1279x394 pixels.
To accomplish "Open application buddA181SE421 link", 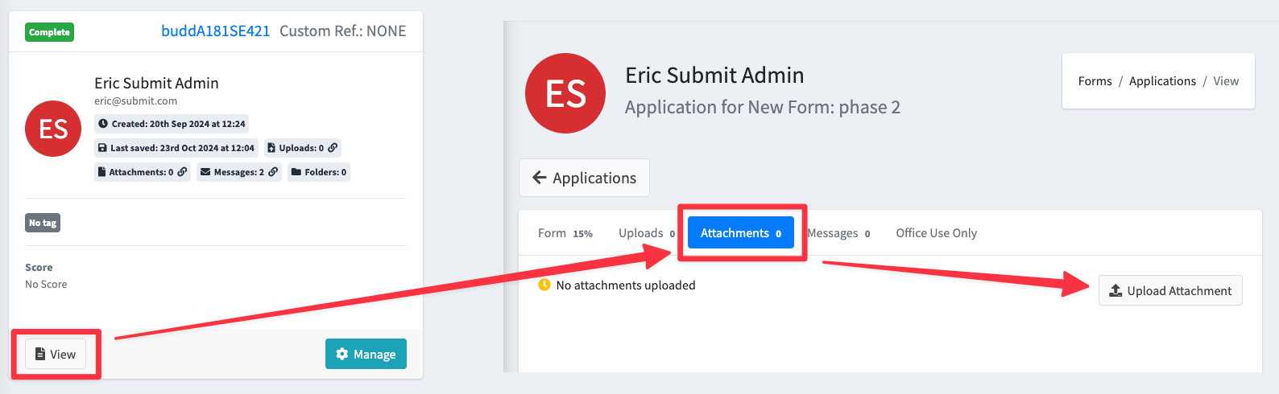I will tap(216, 31).
